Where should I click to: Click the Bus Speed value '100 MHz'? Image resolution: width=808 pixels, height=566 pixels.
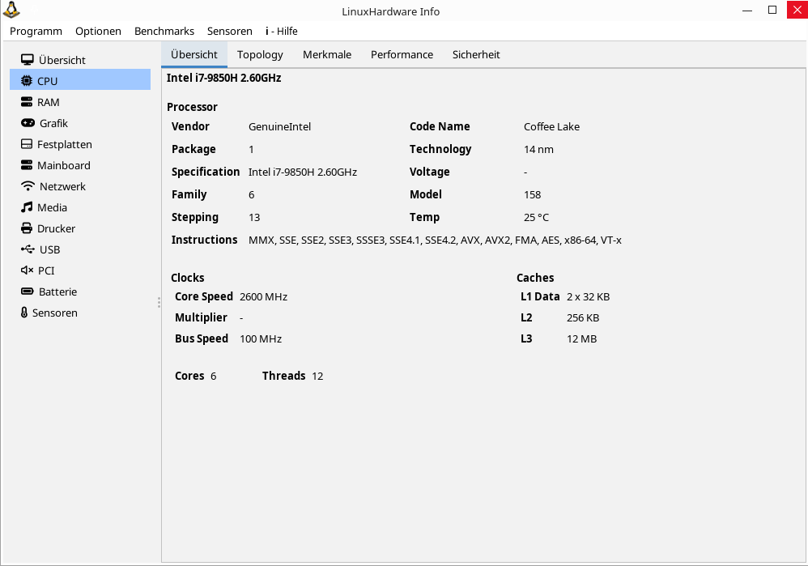click(x=261, y=339)
